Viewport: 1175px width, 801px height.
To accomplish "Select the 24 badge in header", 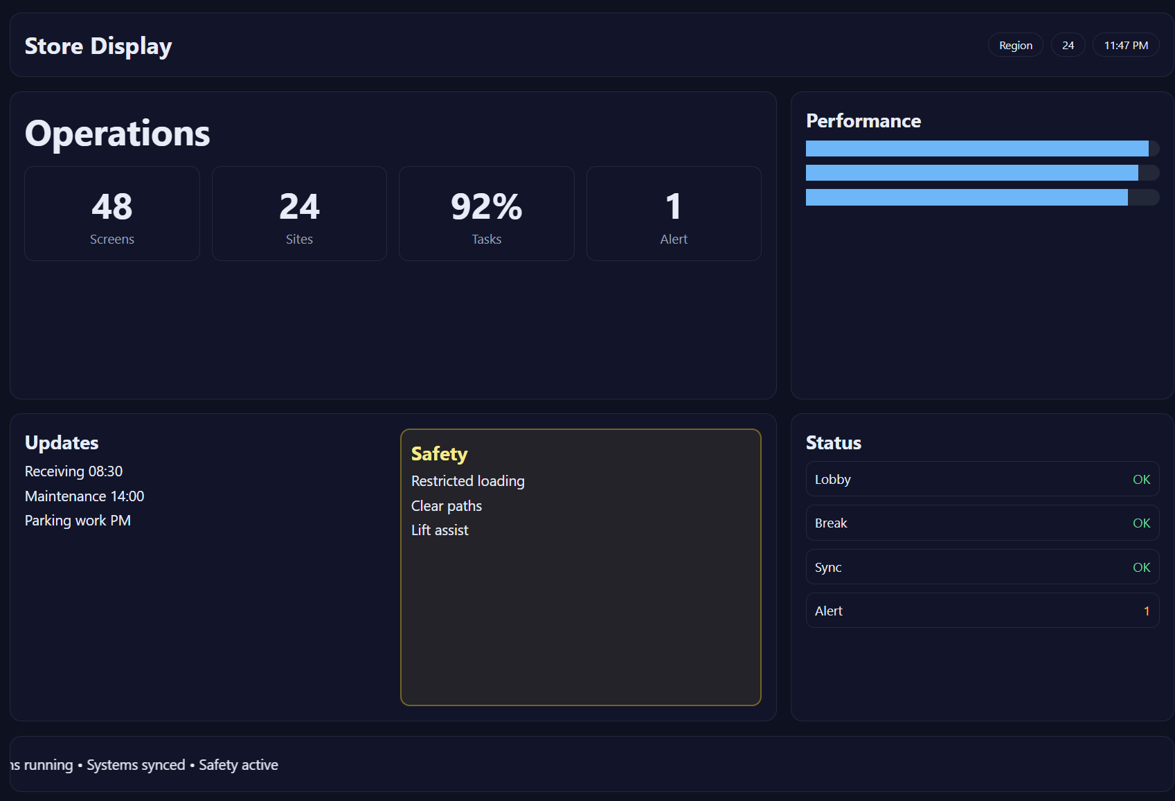I will coord(1068,45).
